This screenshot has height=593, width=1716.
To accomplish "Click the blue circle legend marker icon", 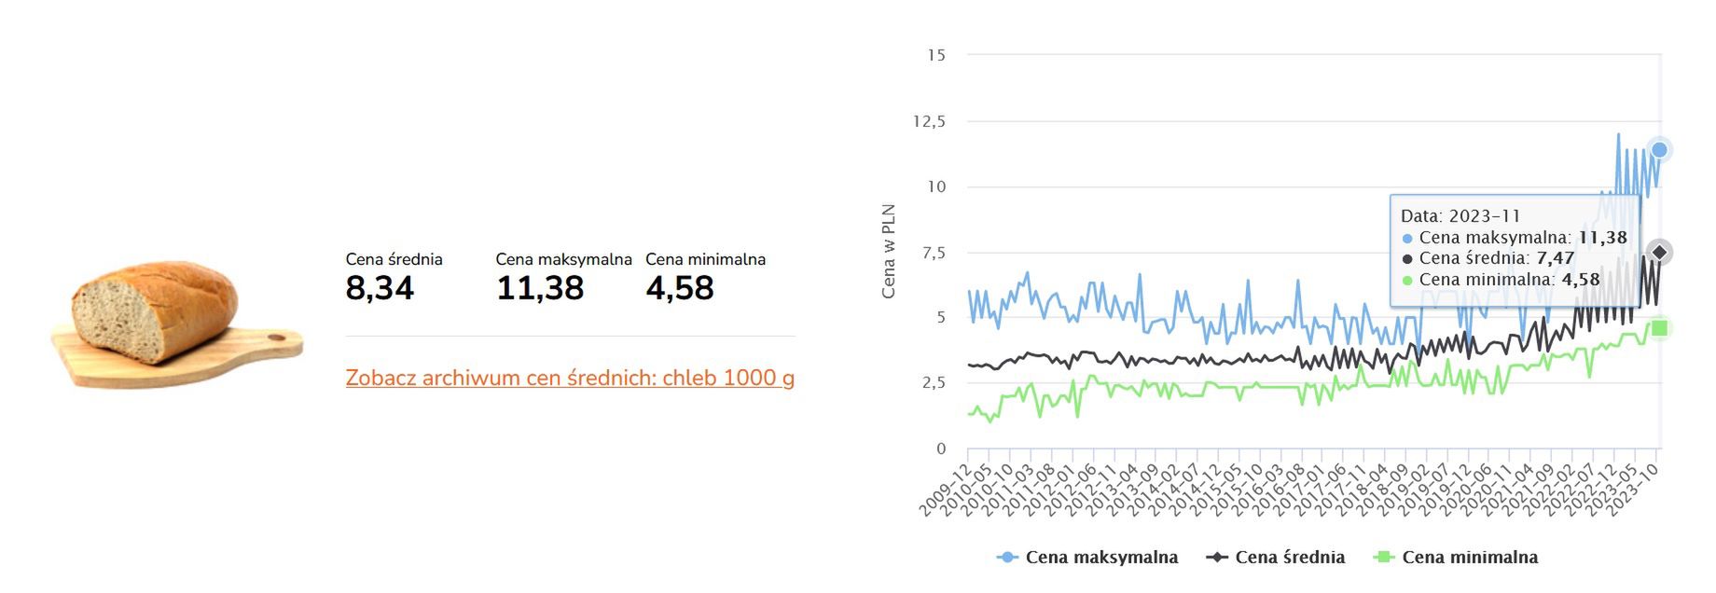I will pyautogui.click(x=1006, y=558).
